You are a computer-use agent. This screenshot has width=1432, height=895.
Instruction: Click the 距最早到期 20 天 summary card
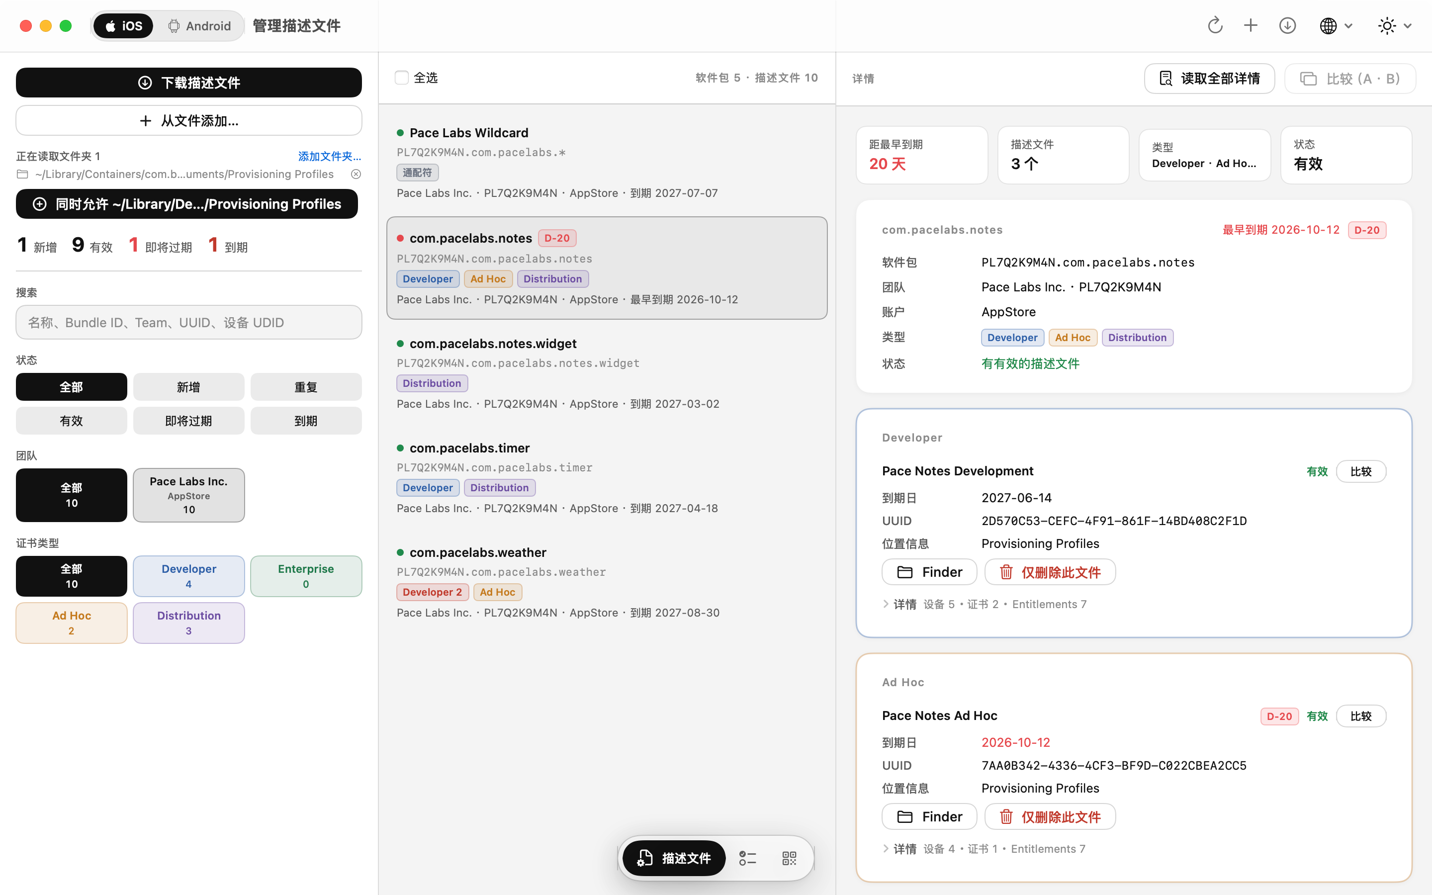click(x=921, y=155)
